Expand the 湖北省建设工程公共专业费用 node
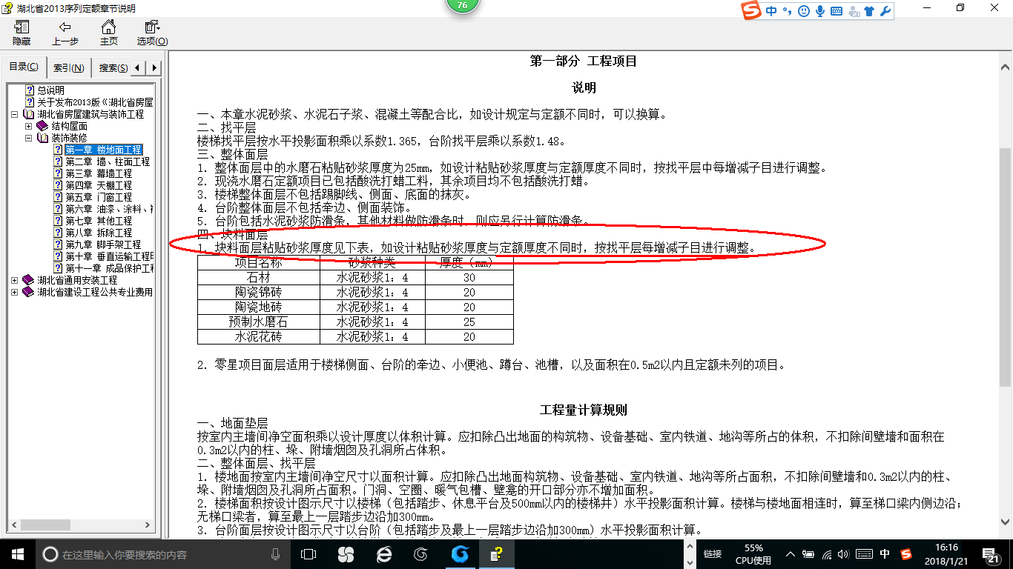Viewport: 1013px width, 569px height. (16, 292)
